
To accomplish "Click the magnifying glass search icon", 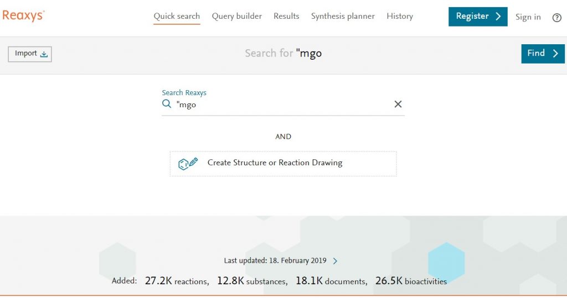I will tap(166, 104).
